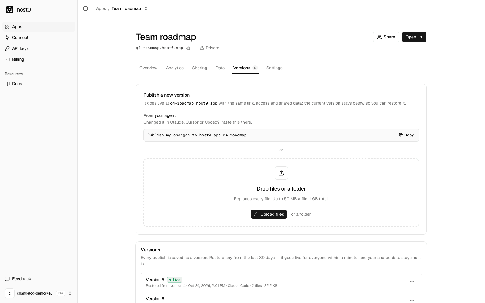Click the changelog-demo avatar letter

click(x=10, y=293)
